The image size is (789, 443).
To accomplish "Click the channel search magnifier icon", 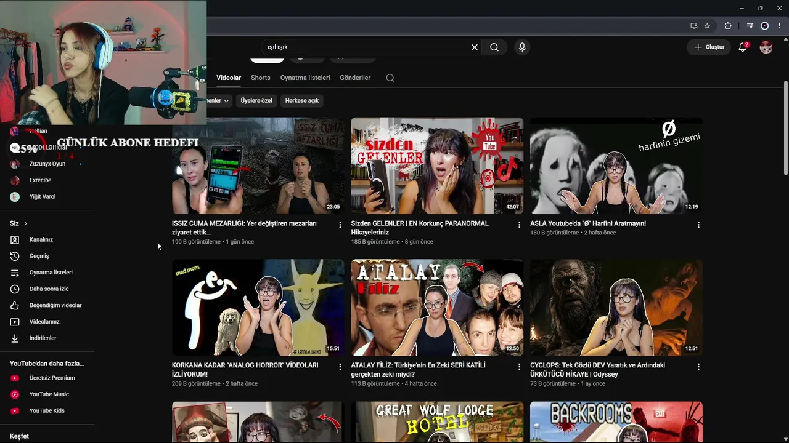I will tap(390, 78).
